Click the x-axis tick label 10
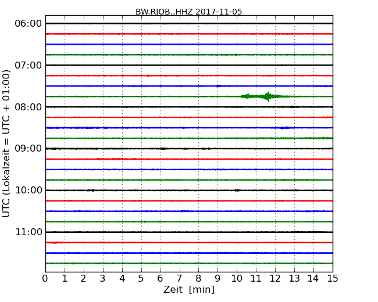The image size is (378, 302). pyautogui.click(x=237, y=279)
